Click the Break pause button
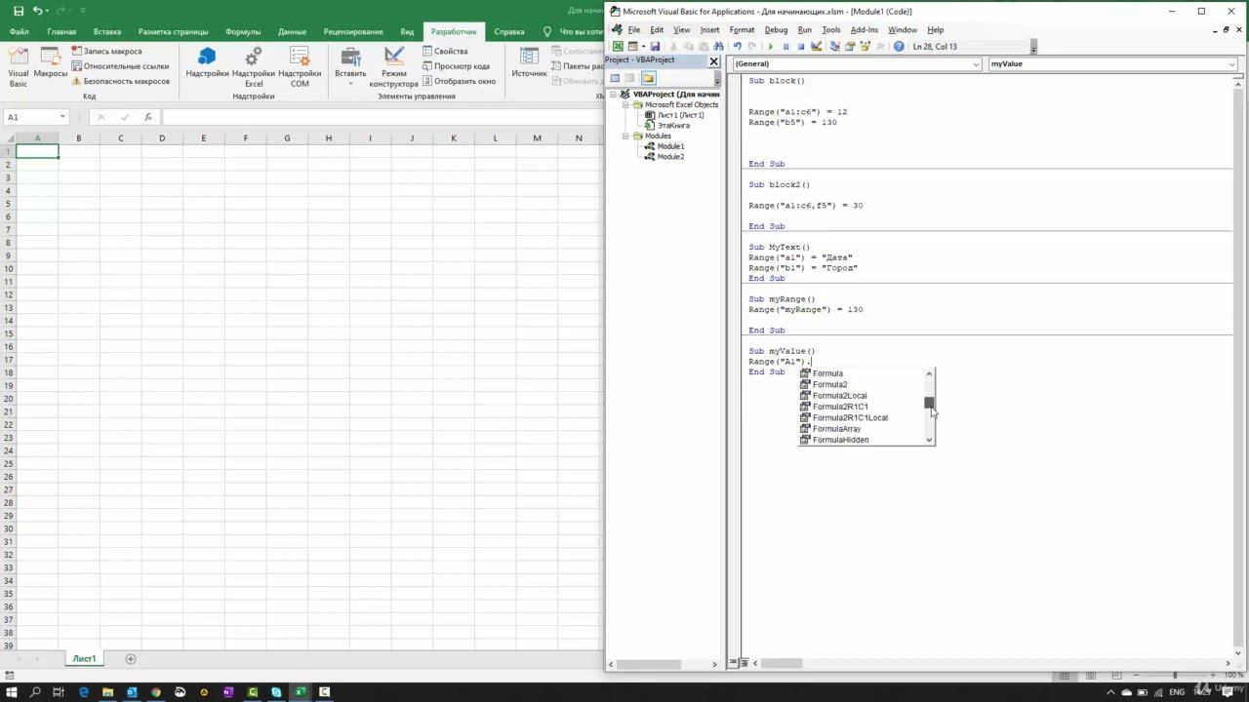Viewport: 1249px width, 702px height. coord(786,46)
